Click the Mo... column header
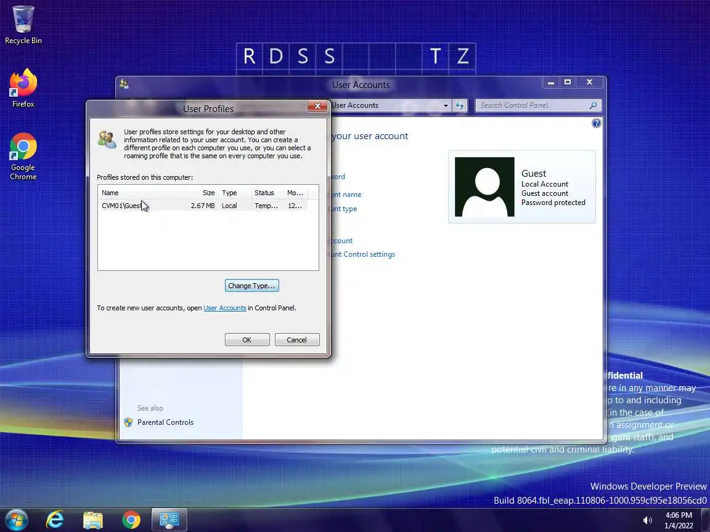Screen dimensions: 710x532 click(x=295, y=193)
